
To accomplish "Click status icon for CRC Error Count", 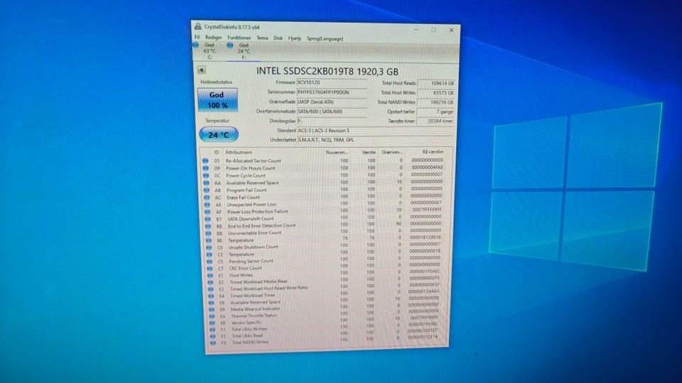I will [x=210, y=269].
